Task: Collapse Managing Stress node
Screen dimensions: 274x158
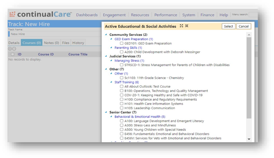Action: coord(111,61)
